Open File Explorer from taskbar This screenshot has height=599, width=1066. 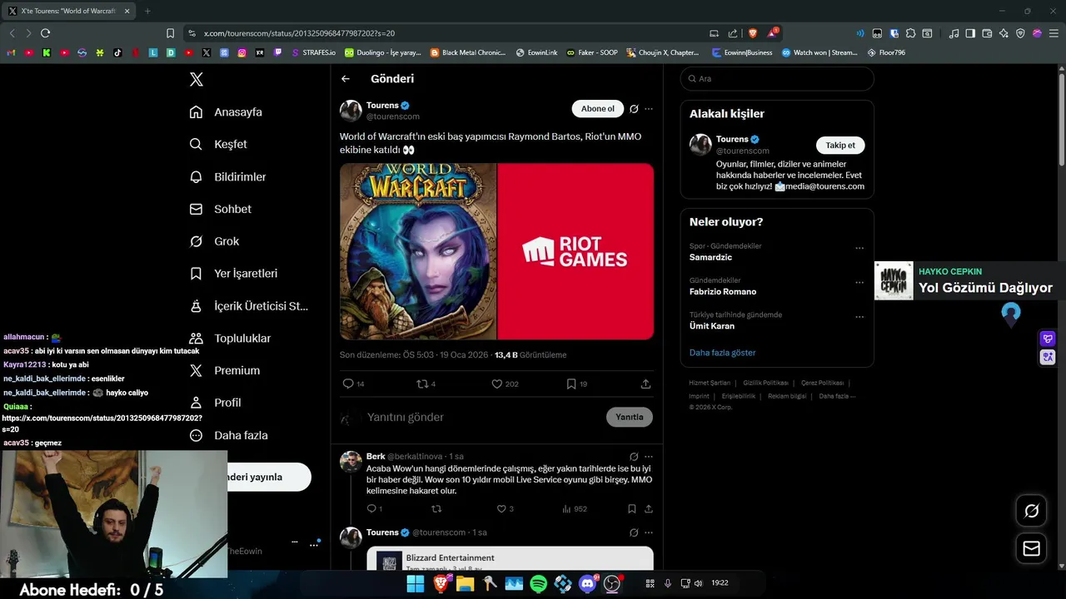click(464, 584)
